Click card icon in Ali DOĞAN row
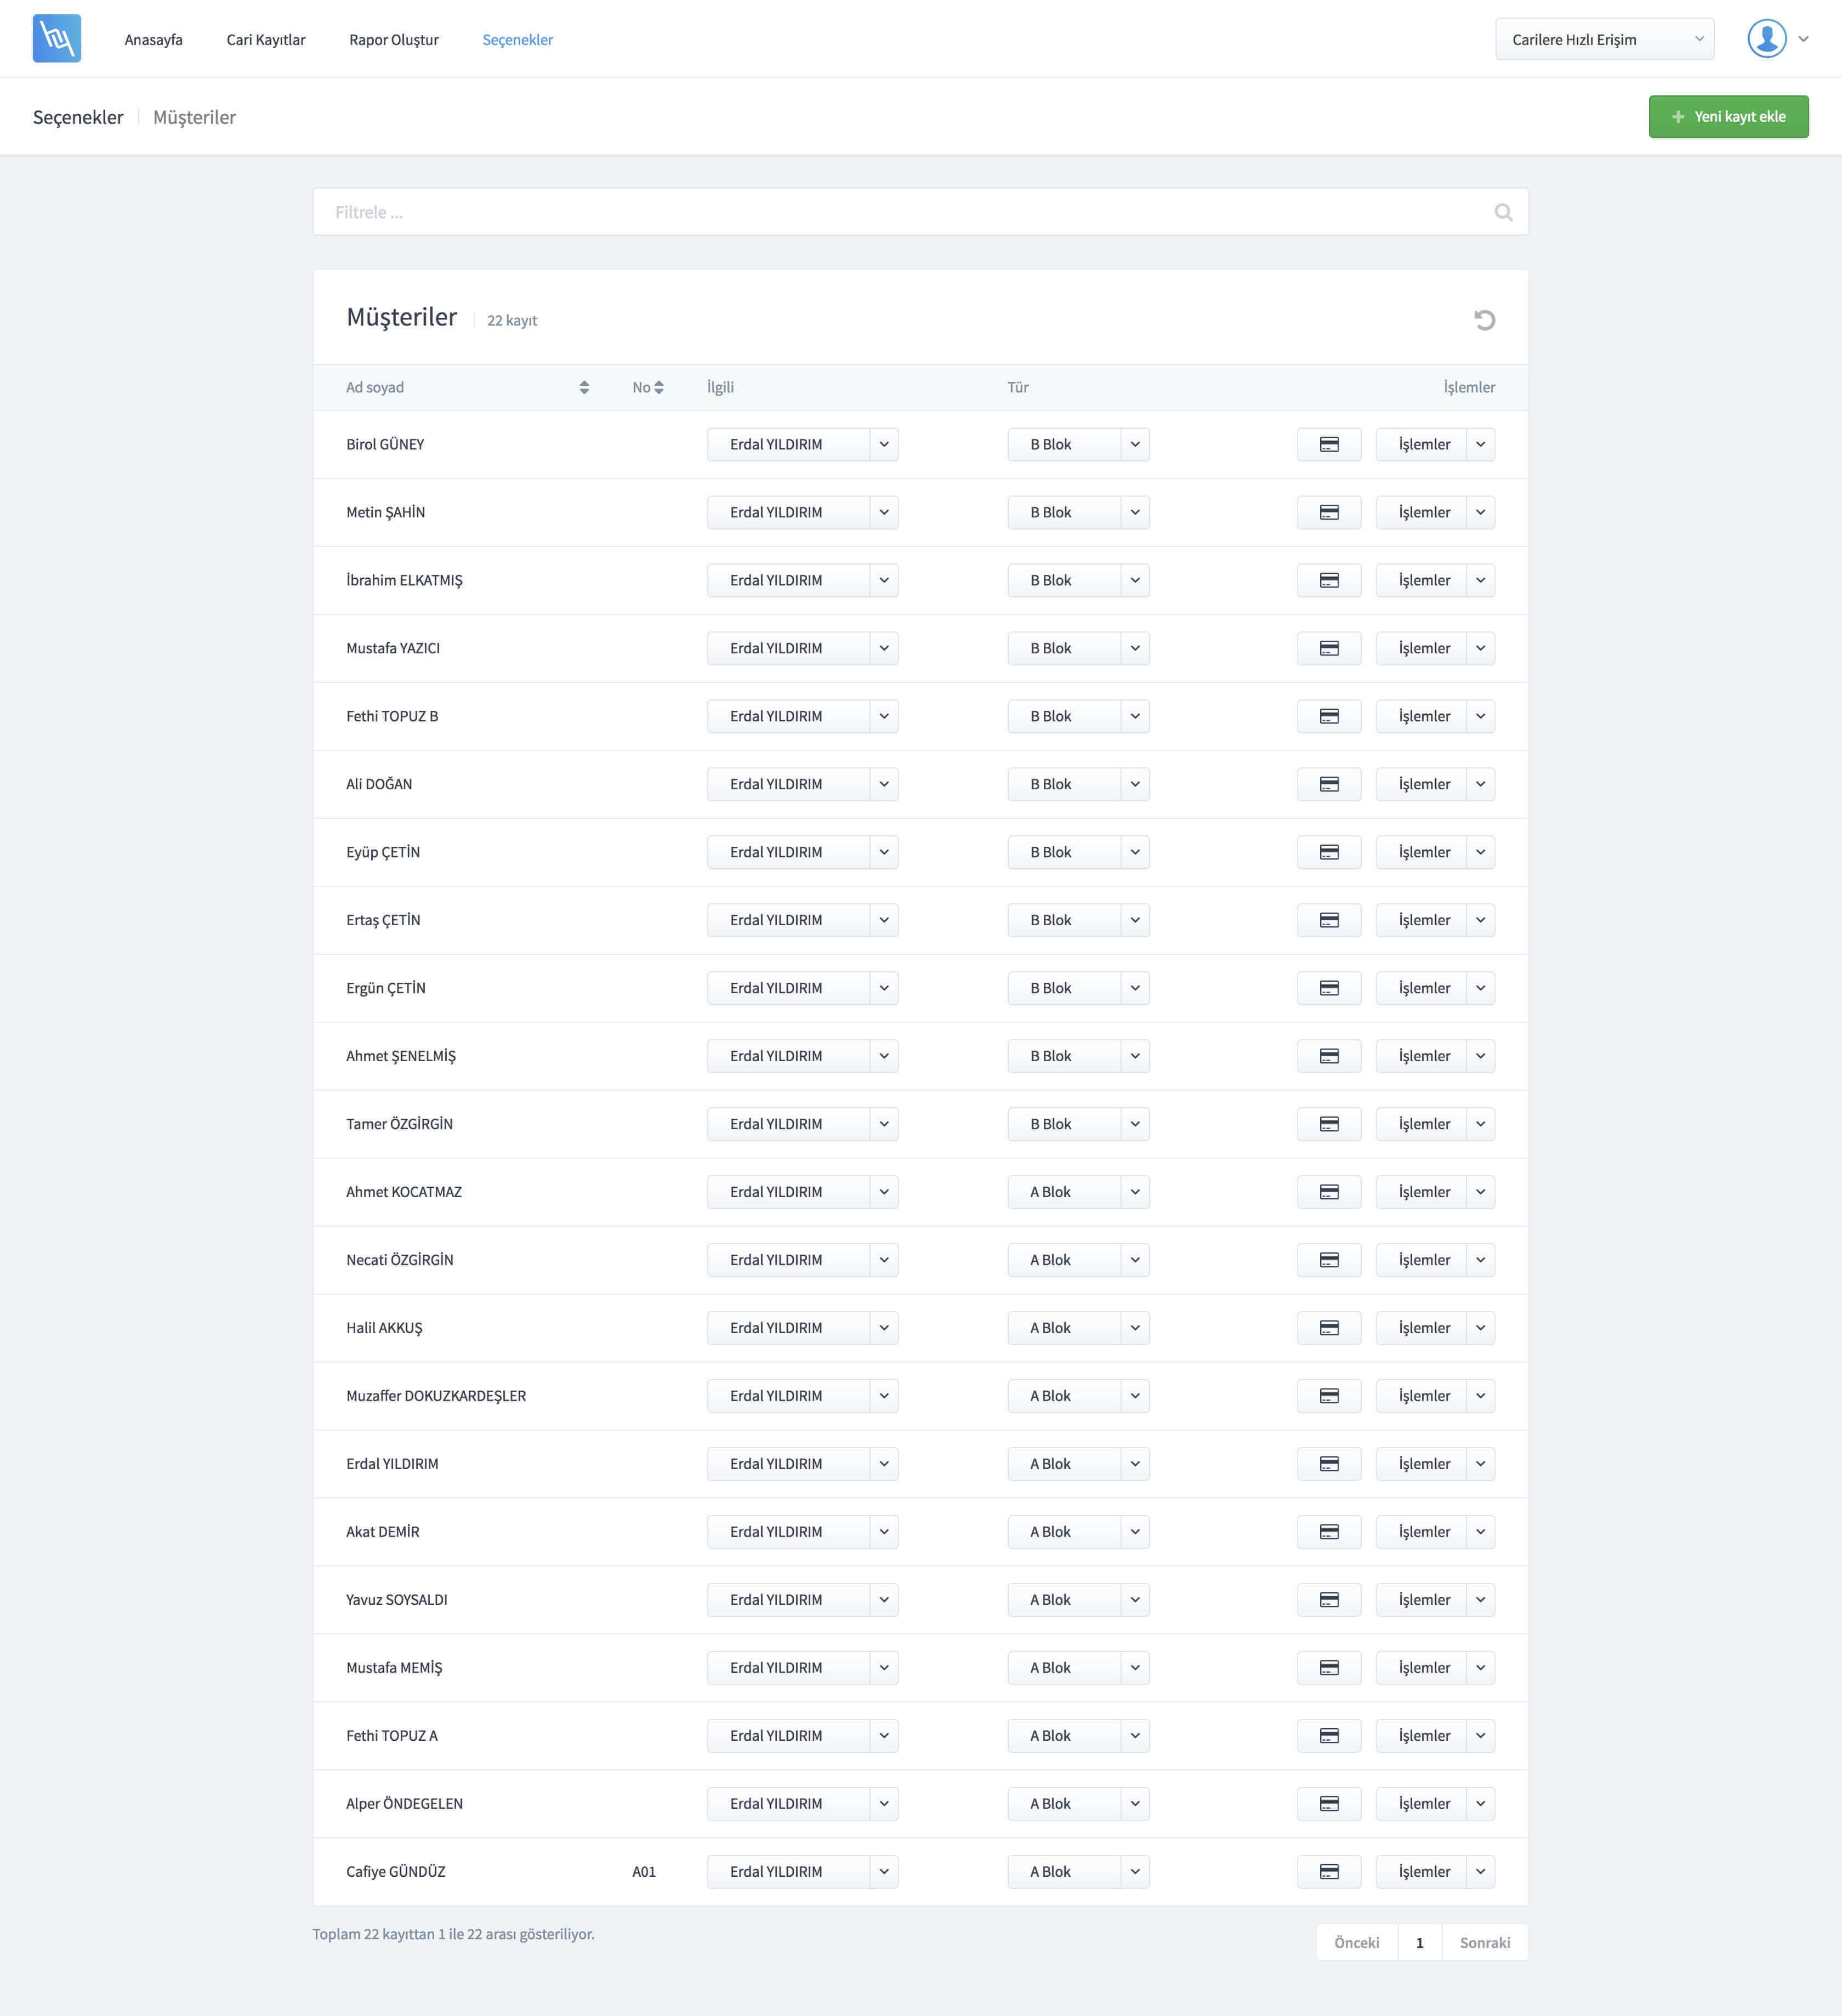1842x2016 pixels. click(x=1328, y=785)
